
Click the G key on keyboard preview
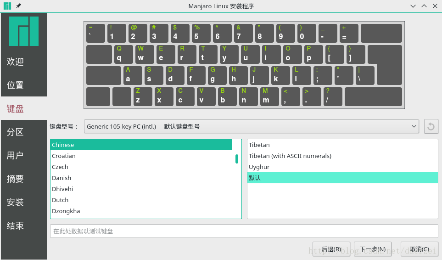click(x=218, y=76)
